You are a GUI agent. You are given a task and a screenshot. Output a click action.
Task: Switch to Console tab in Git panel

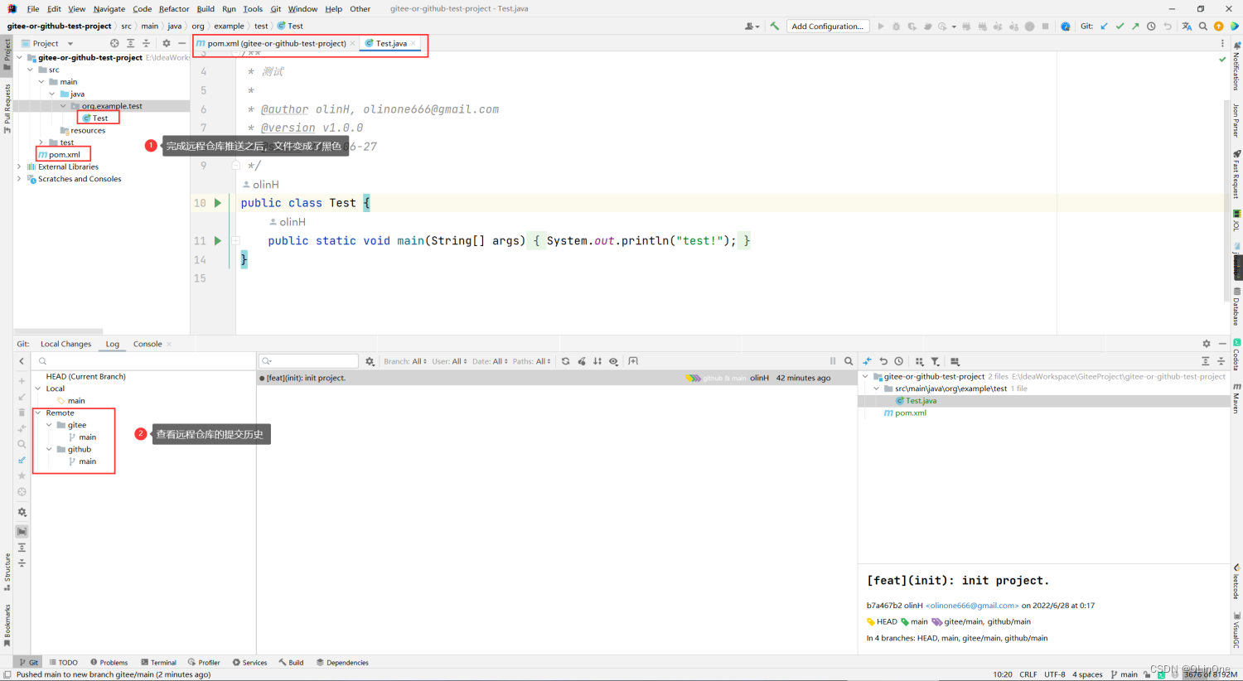point(148,344)
